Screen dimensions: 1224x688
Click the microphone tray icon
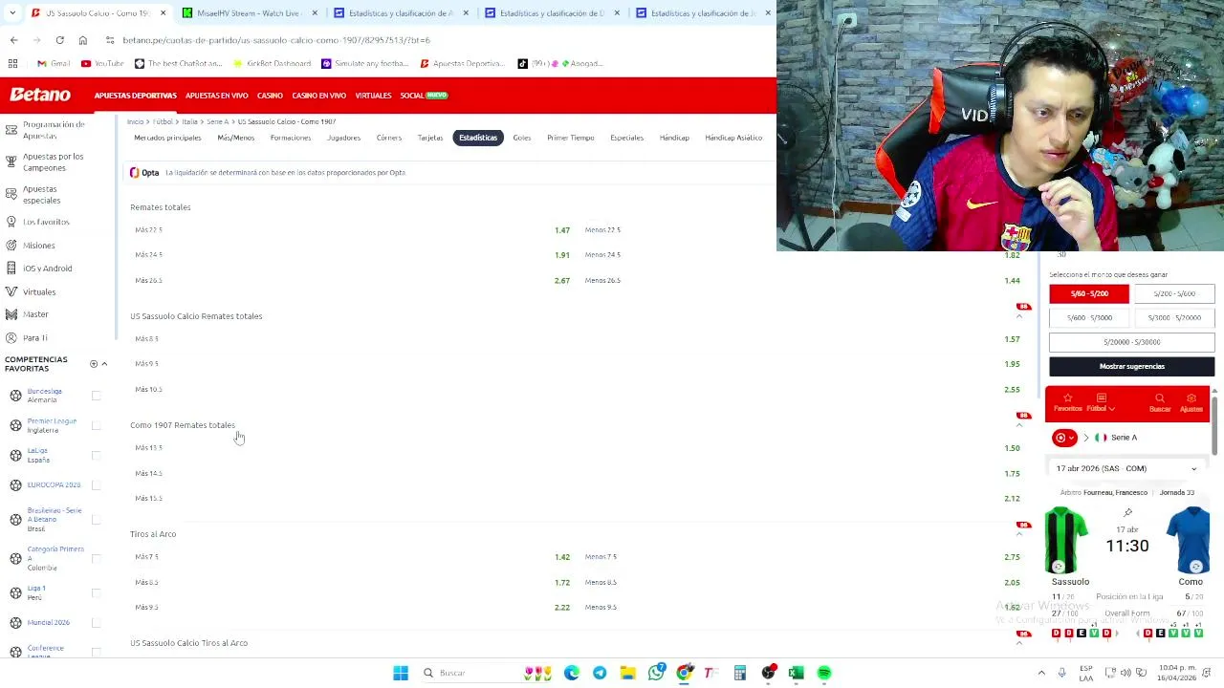(x=1061, y=673)
